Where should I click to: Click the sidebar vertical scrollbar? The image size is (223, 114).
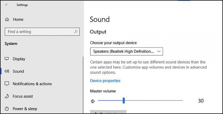[83, 85]
